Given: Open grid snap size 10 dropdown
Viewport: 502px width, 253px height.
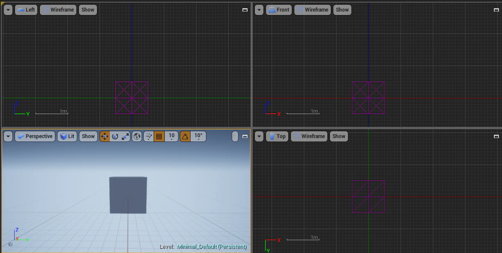Looking at the screenshot, I should tap(172, 136).
